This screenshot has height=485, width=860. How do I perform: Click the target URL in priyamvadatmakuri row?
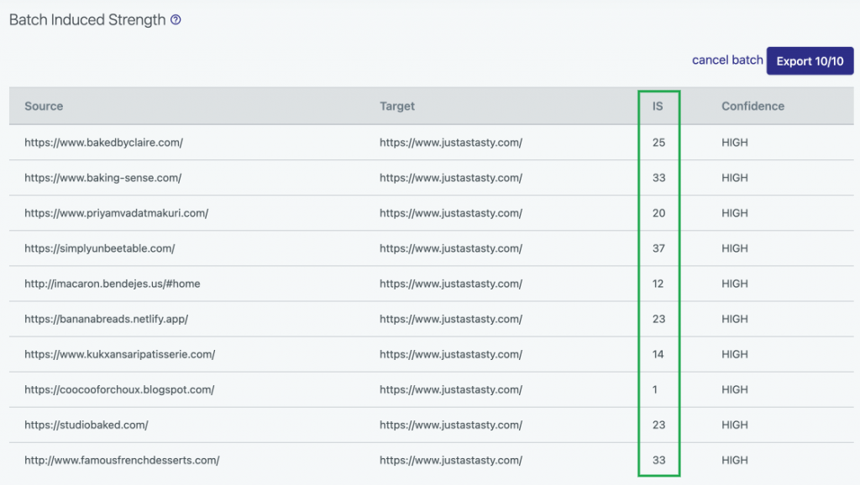click(451, 213)
